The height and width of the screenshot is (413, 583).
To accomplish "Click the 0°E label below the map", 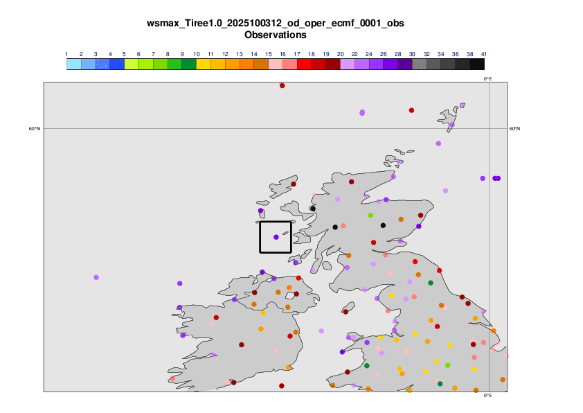I will point(487,396).
